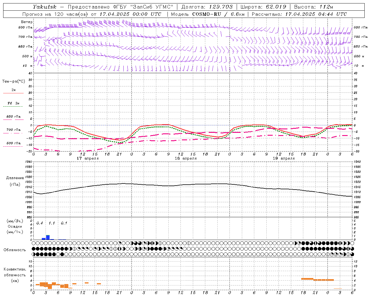
Task: Click "Модель COSMO-RU / 6.6км" label
Action: pos(208,14)
